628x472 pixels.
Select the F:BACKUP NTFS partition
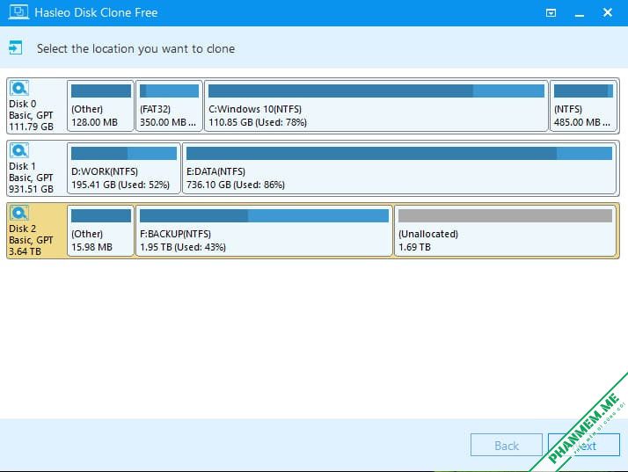264,230
